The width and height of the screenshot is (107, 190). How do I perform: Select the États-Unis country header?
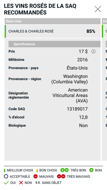point(53,21)
